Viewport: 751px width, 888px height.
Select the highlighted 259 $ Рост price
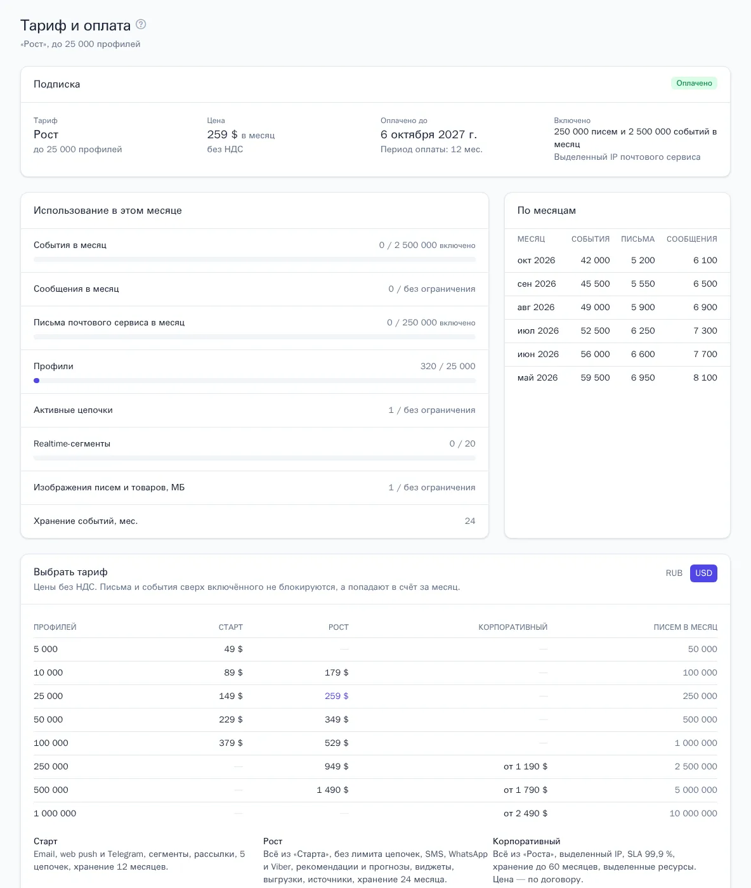pos(336,696)
